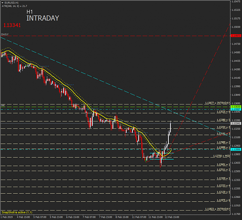Select the ATR(240, 14, 0) = 21.7 label
Viewport: 242px width, 220px height.
tap(14, 6)
